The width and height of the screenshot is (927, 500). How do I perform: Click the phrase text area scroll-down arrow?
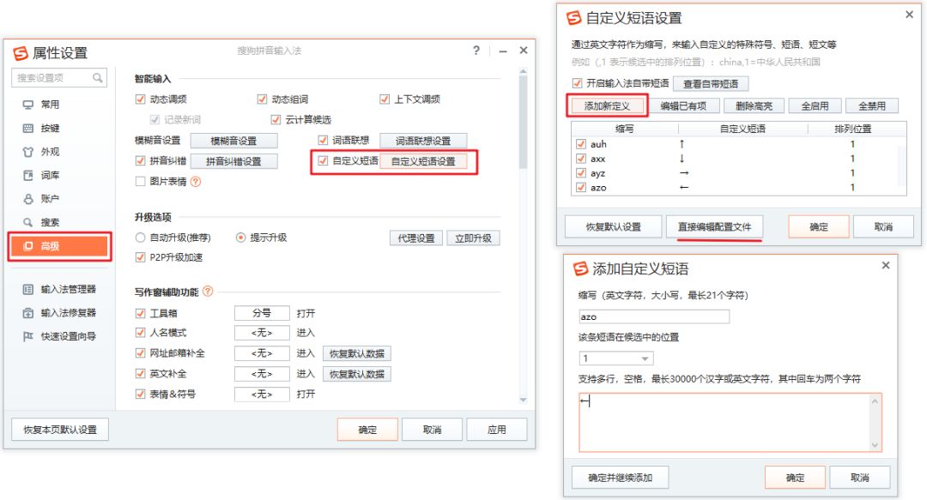(875, 445)
